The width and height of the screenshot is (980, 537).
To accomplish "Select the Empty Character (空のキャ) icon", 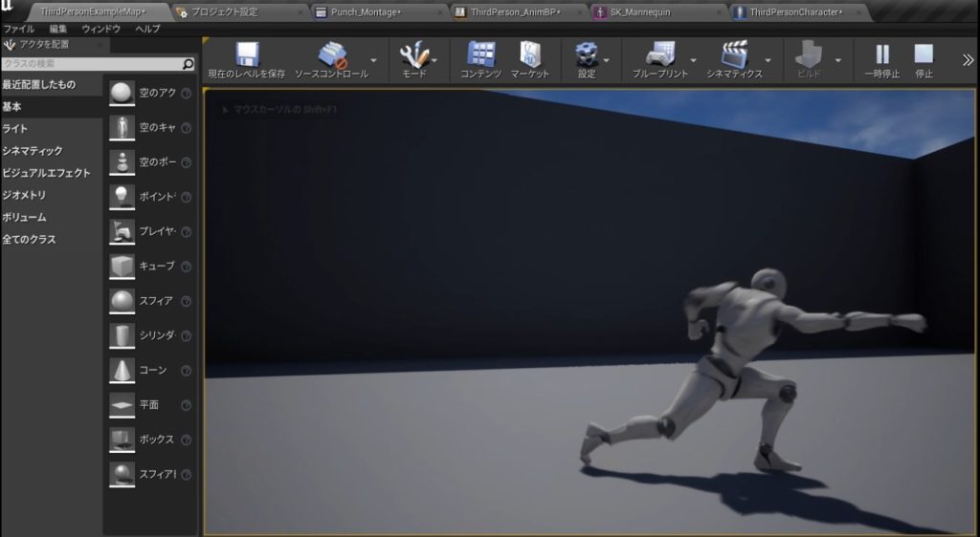I will [122, 128].
